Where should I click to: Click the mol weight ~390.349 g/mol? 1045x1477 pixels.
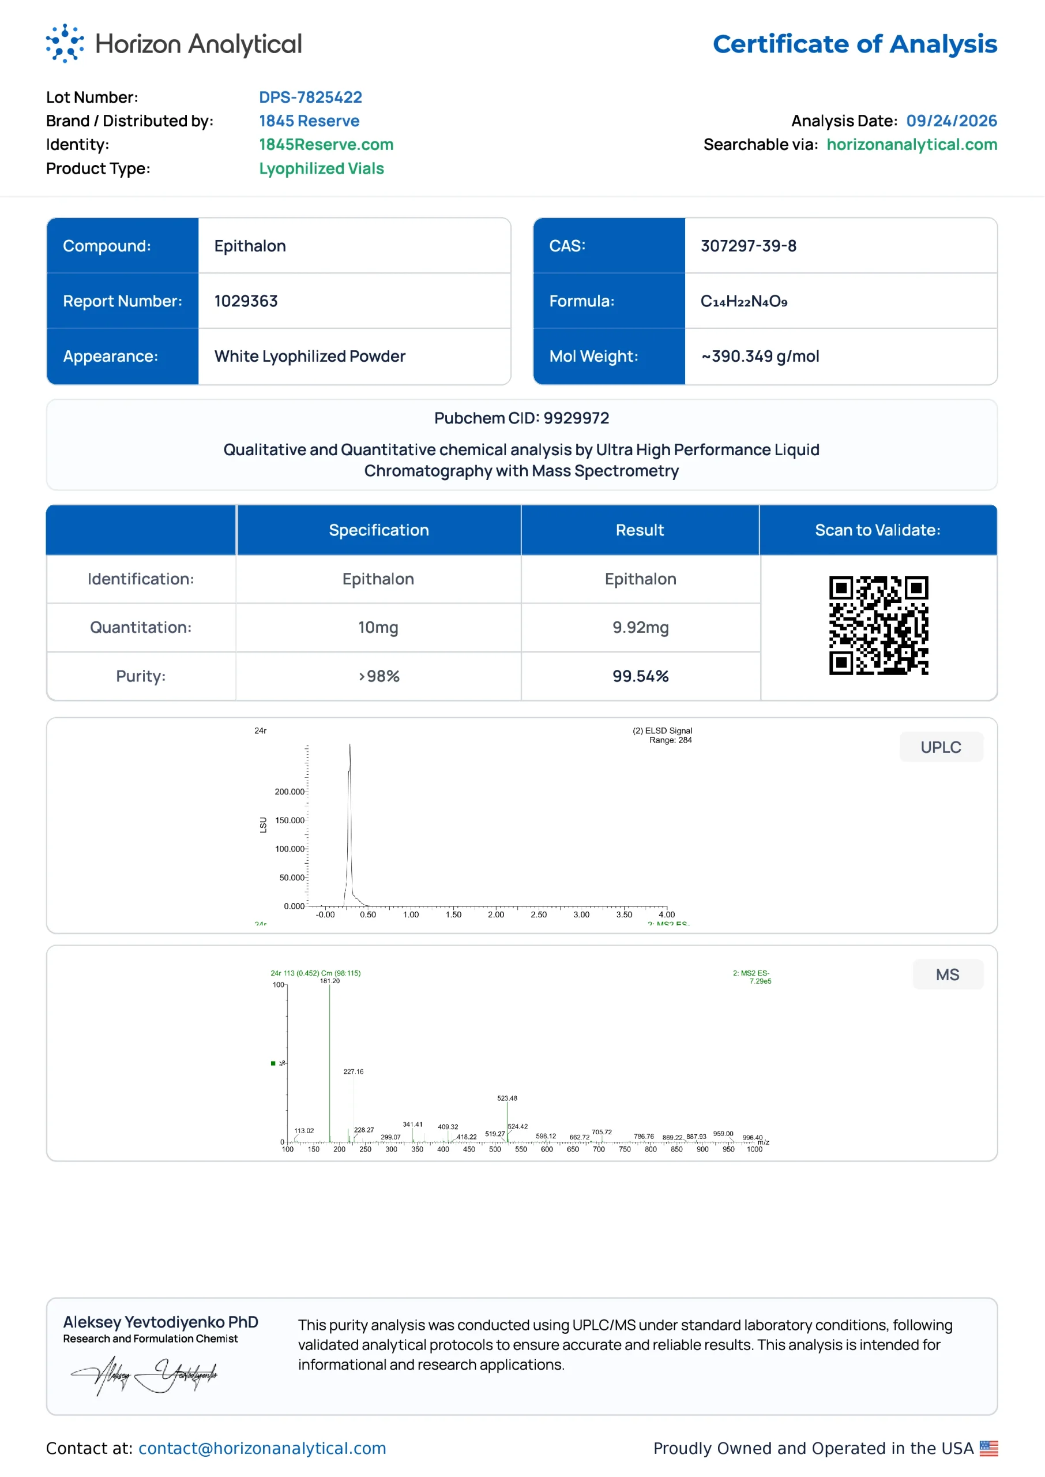click(760, 357)
